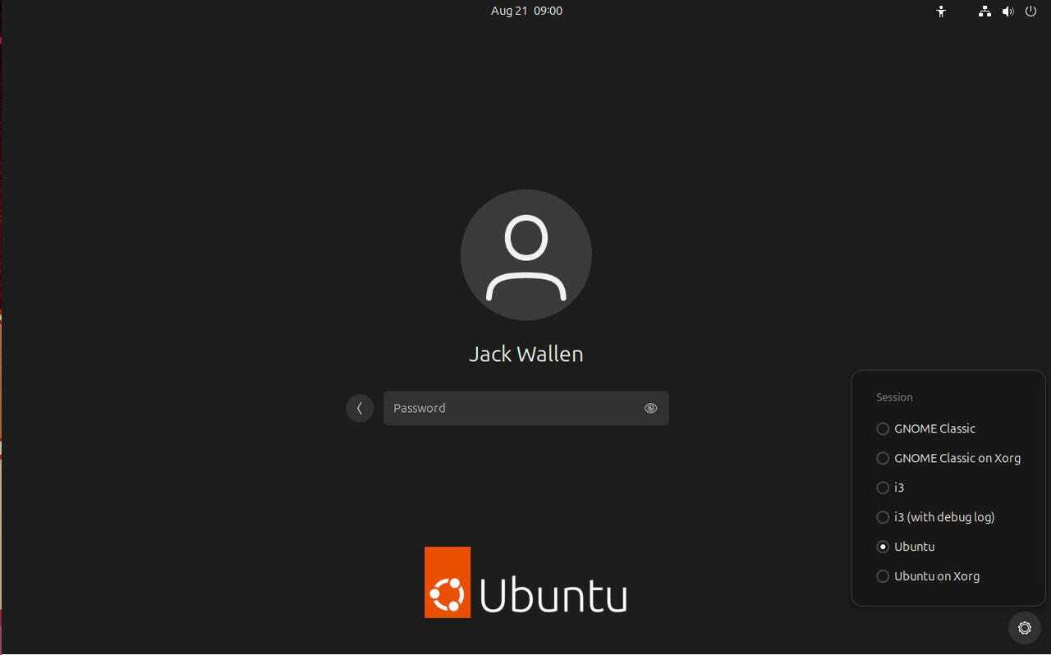The width and height of the screenshot is (1051, 655).
Task: Select GNOME Classic on Xorg session
Action: point(948,458)
